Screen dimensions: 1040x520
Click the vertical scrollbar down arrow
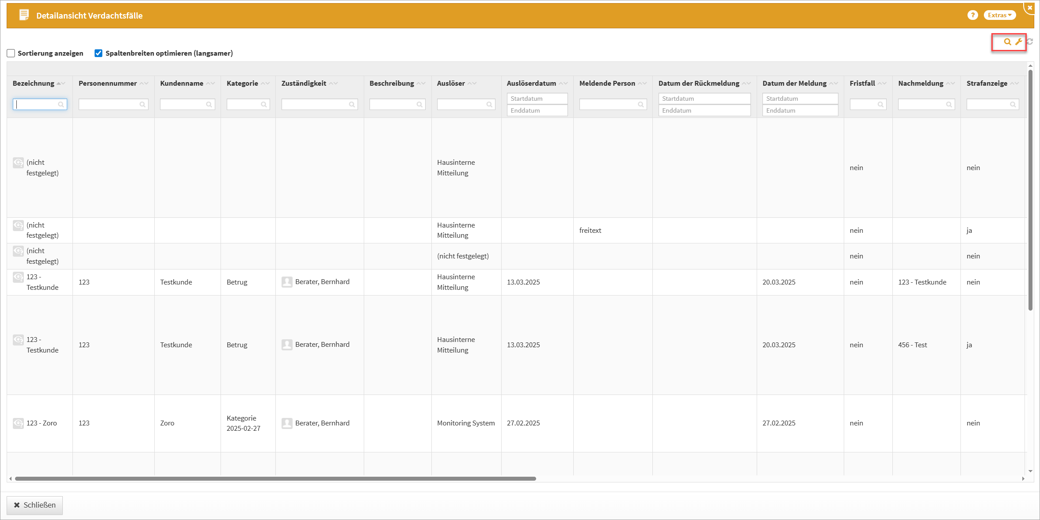[x=1030, y=471]
